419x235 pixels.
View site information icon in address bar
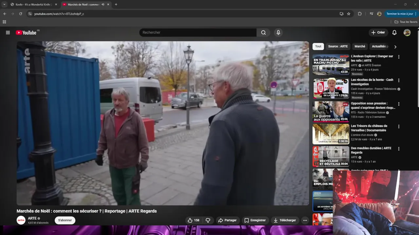pos(30,14)
